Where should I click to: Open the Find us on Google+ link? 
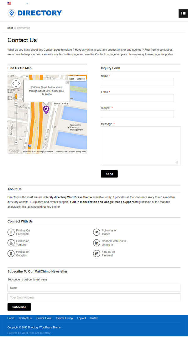coord(23,254)
